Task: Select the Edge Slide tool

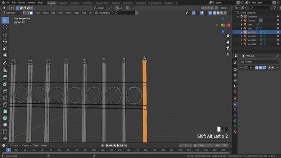Action: point(5,132)
